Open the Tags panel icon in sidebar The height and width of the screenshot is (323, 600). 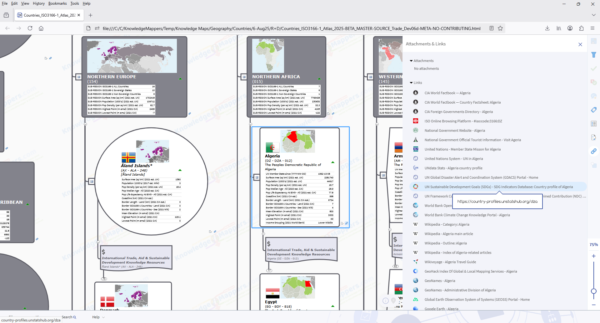[594, 110]
